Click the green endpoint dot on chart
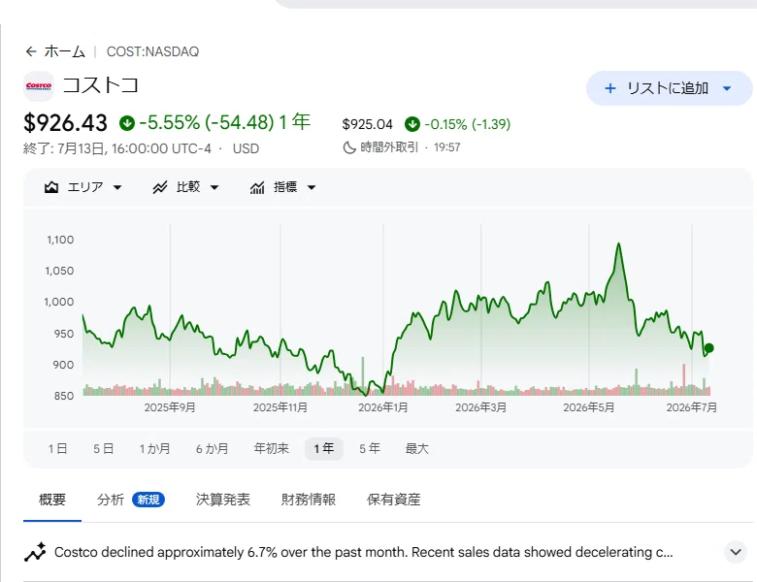The height and width of the screenshot is (582, 757). [x=708, y=348]
